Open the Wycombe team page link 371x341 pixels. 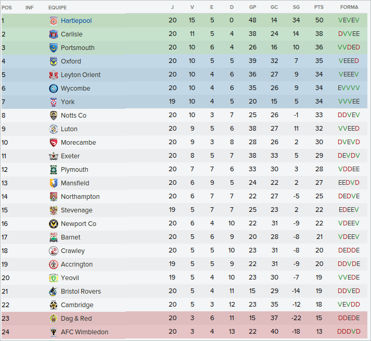75,89
